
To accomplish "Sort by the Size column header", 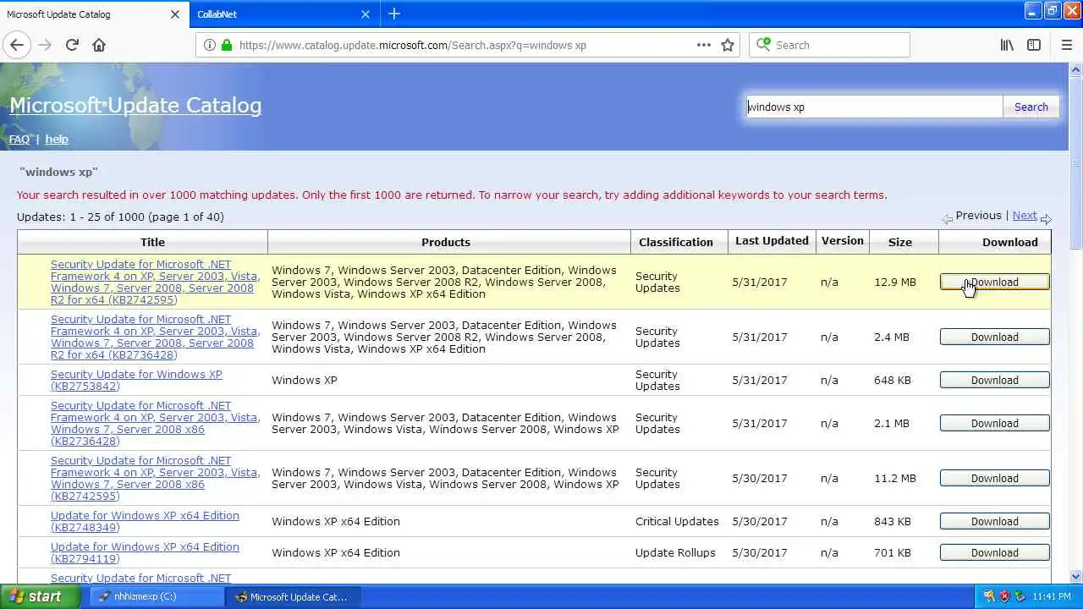I will [900, 242].
